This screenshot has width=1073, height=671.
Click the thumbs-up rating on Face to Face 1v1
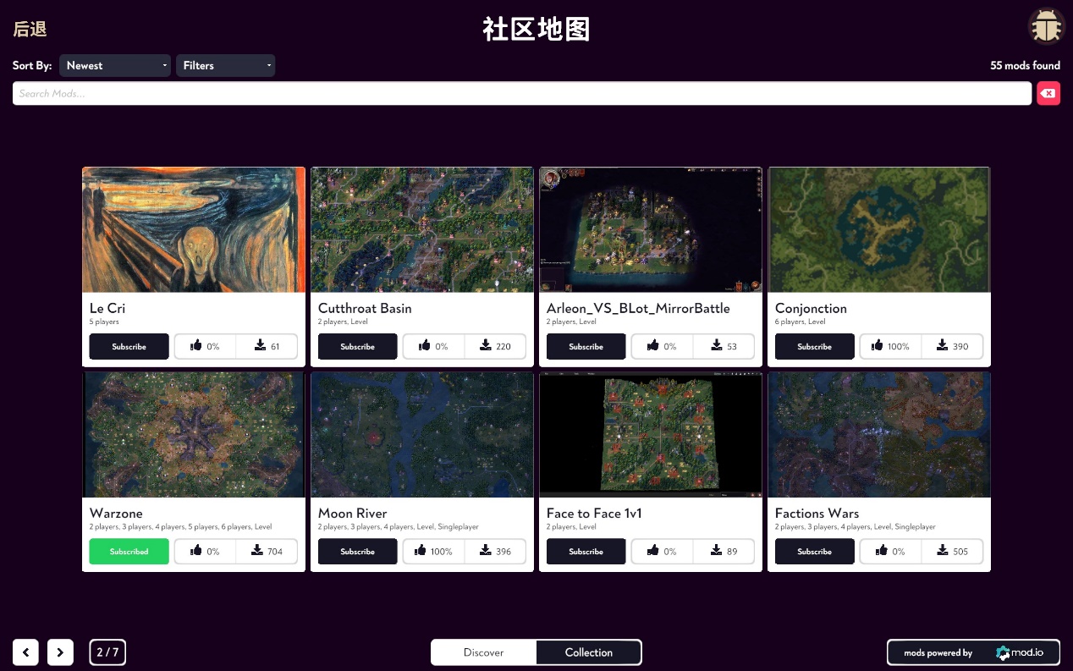pos(662,551)
